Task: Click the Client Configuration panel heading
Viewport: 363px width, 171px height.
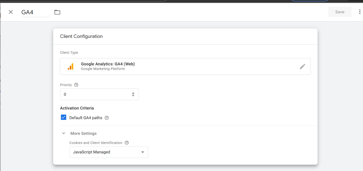Action: [x=82, y=36]
